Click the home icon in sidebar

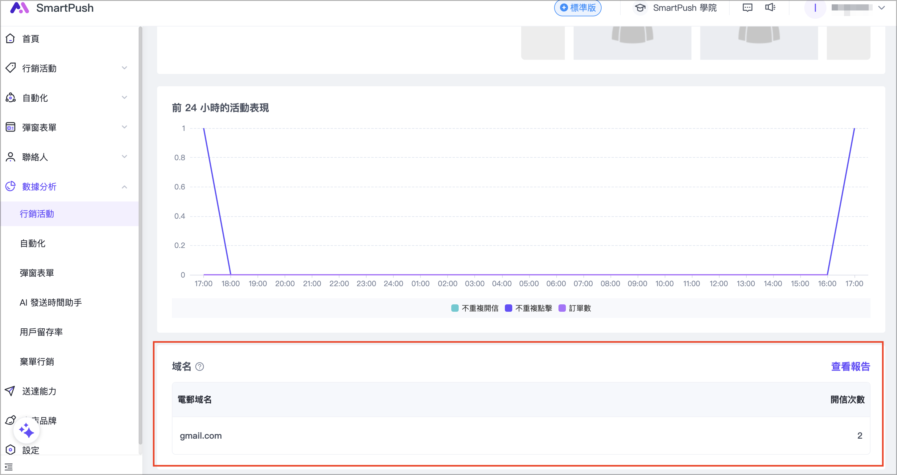10,38
